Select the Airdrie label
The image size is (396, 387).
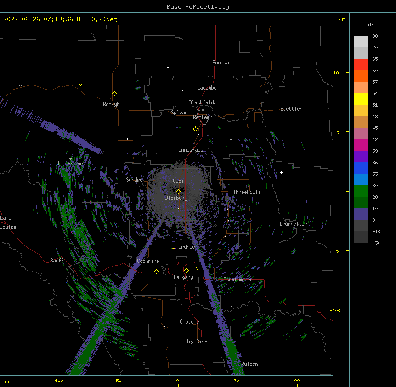[185, 247]
